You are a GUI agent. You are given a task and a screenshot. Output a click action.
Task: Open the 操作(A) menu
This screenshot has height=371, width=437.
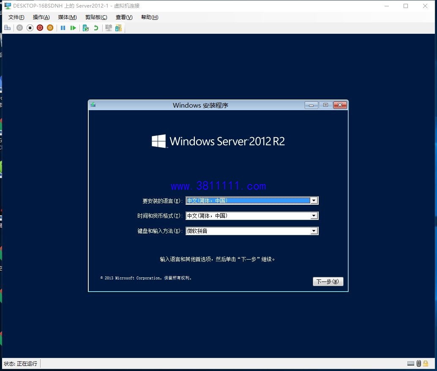[41, 17]
